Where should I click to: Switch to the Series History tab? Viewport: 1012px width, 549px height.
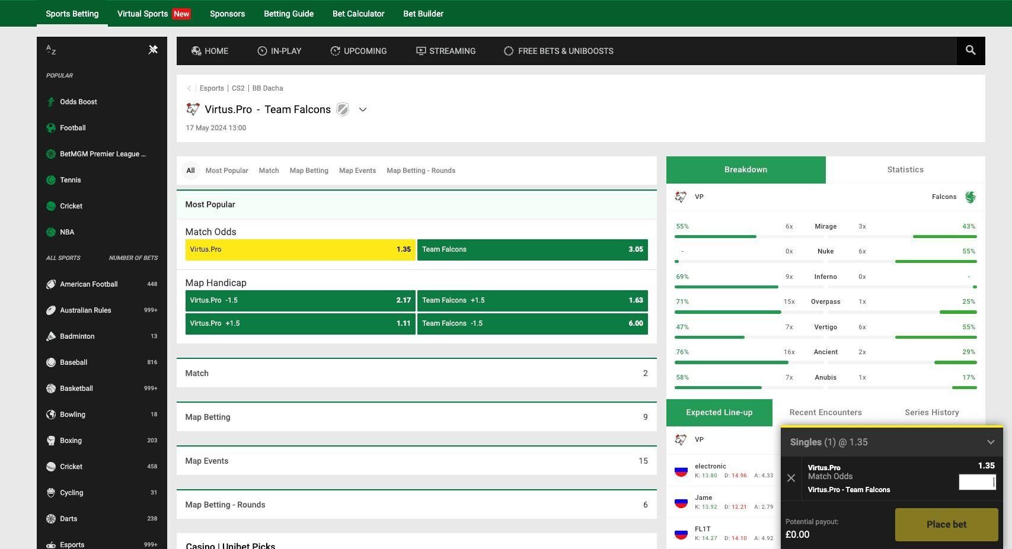(x=931, y=413)
